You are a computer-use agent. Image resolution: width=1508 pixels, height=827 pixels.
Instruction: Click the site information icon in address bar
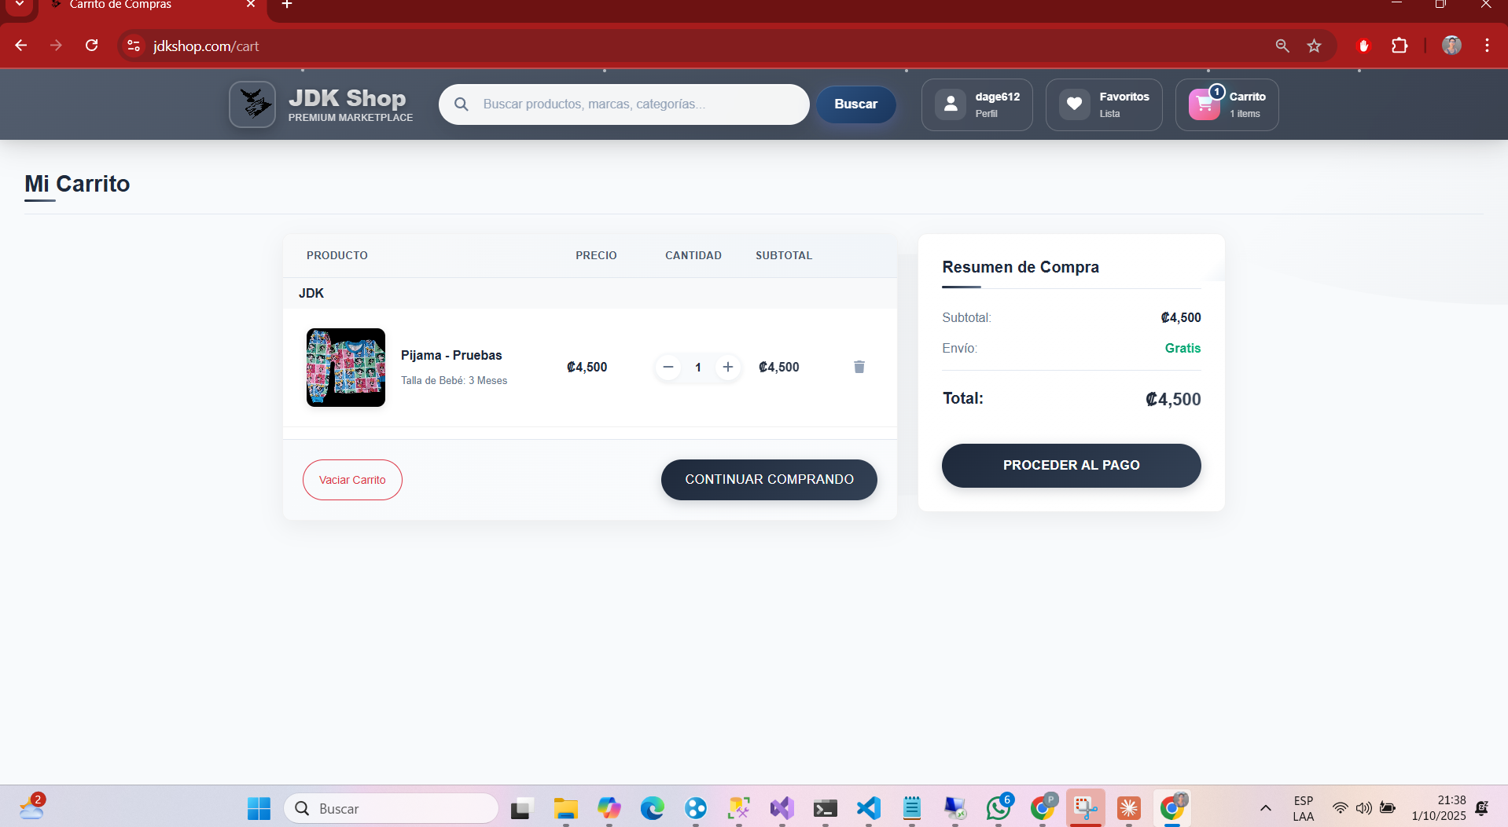134,46
